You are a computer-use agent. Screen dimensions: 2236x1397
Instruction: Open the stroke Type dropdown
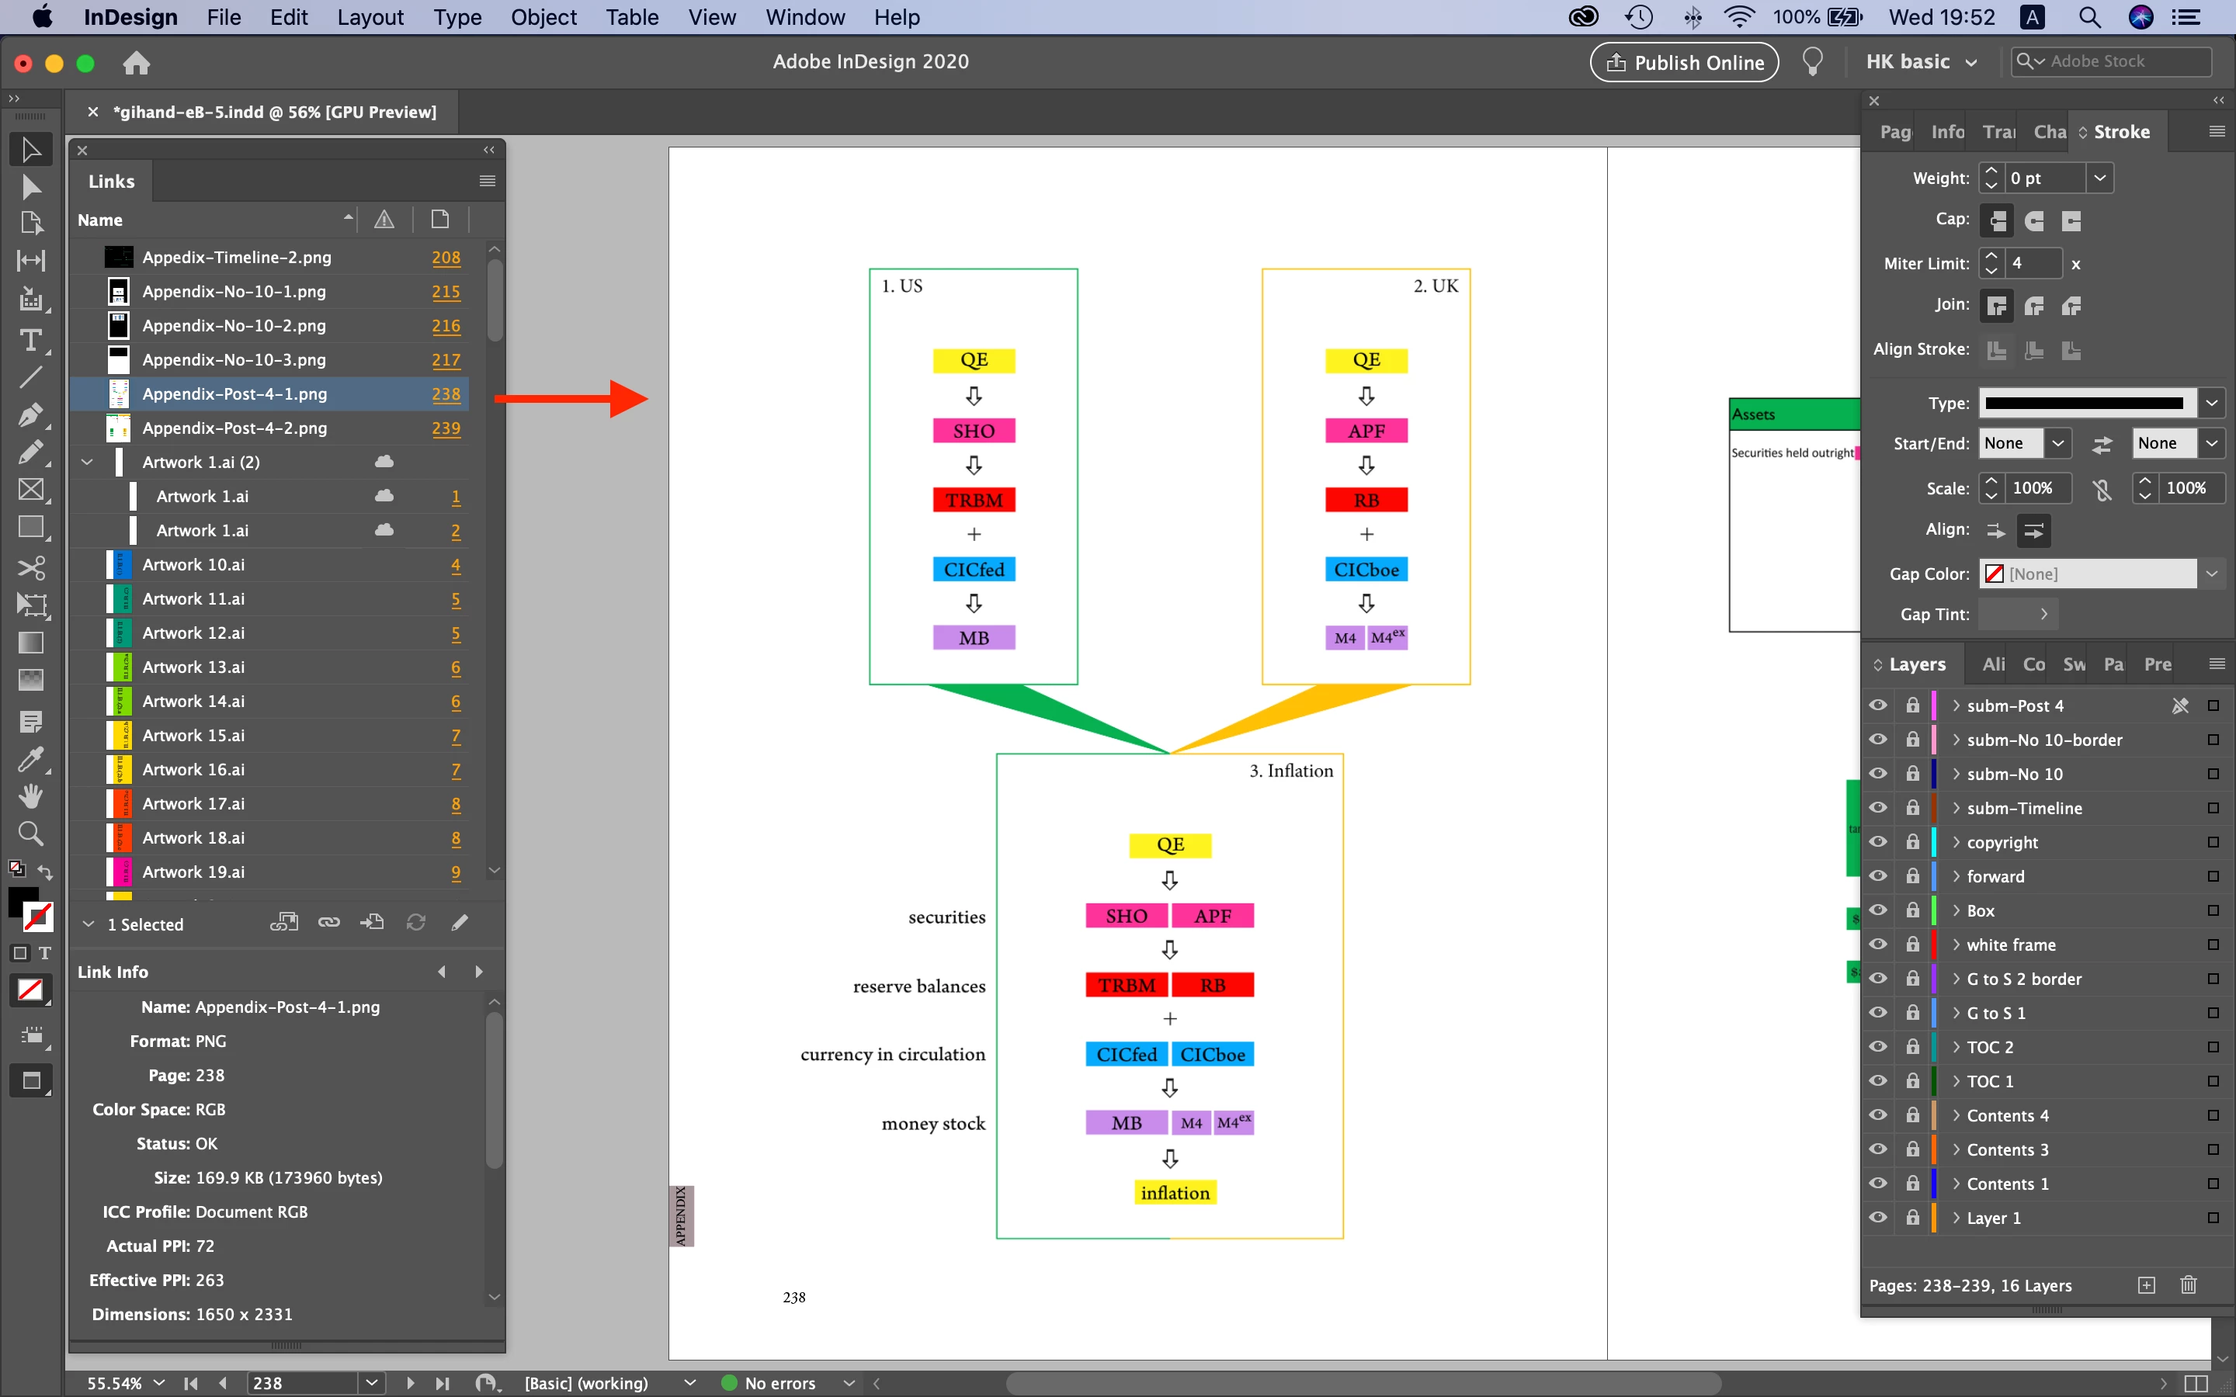click(2211, 403)
